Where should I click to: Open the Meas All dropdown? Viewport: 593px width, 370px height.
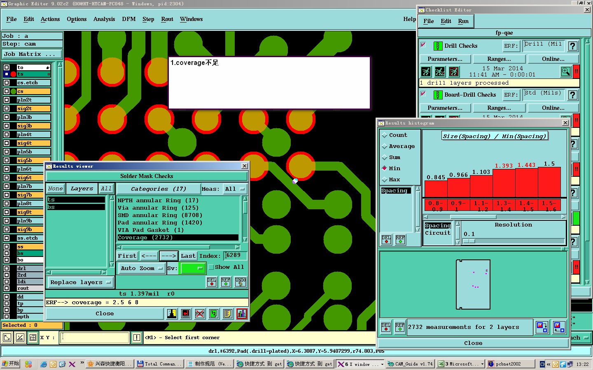coord(235,189)
